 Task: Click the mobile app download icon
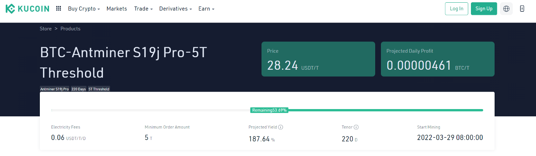[522, 9]
